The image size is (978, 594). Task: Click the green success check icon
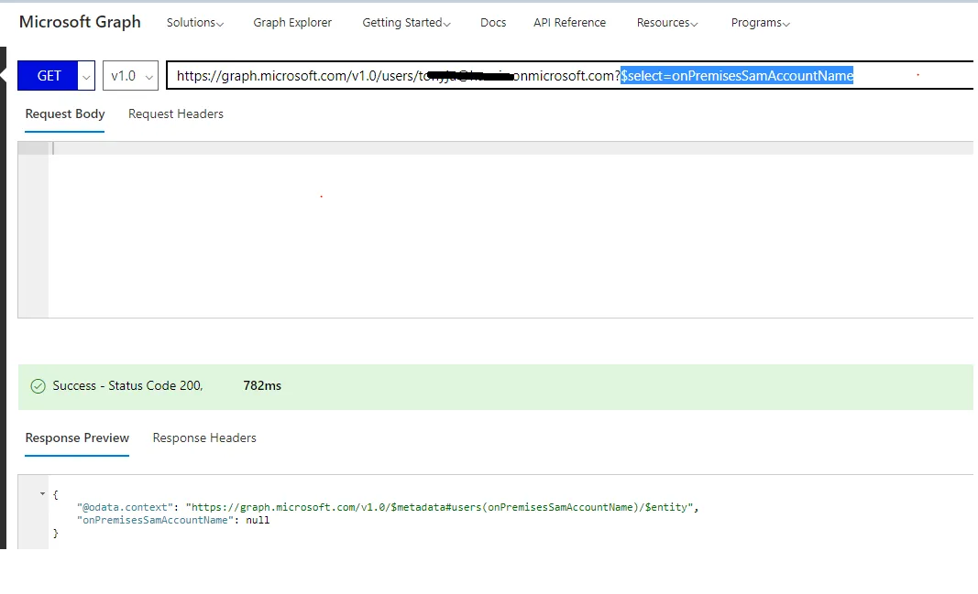click(38, 386)
